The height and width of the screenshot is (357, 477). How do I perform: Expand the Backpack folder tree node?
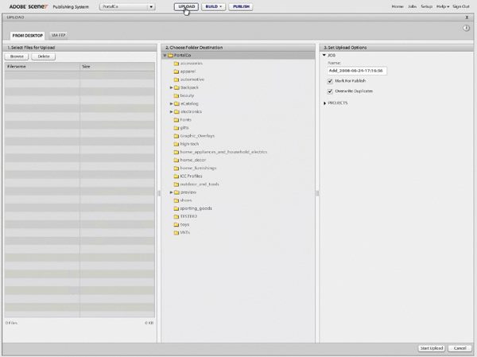tap(171, 87)
